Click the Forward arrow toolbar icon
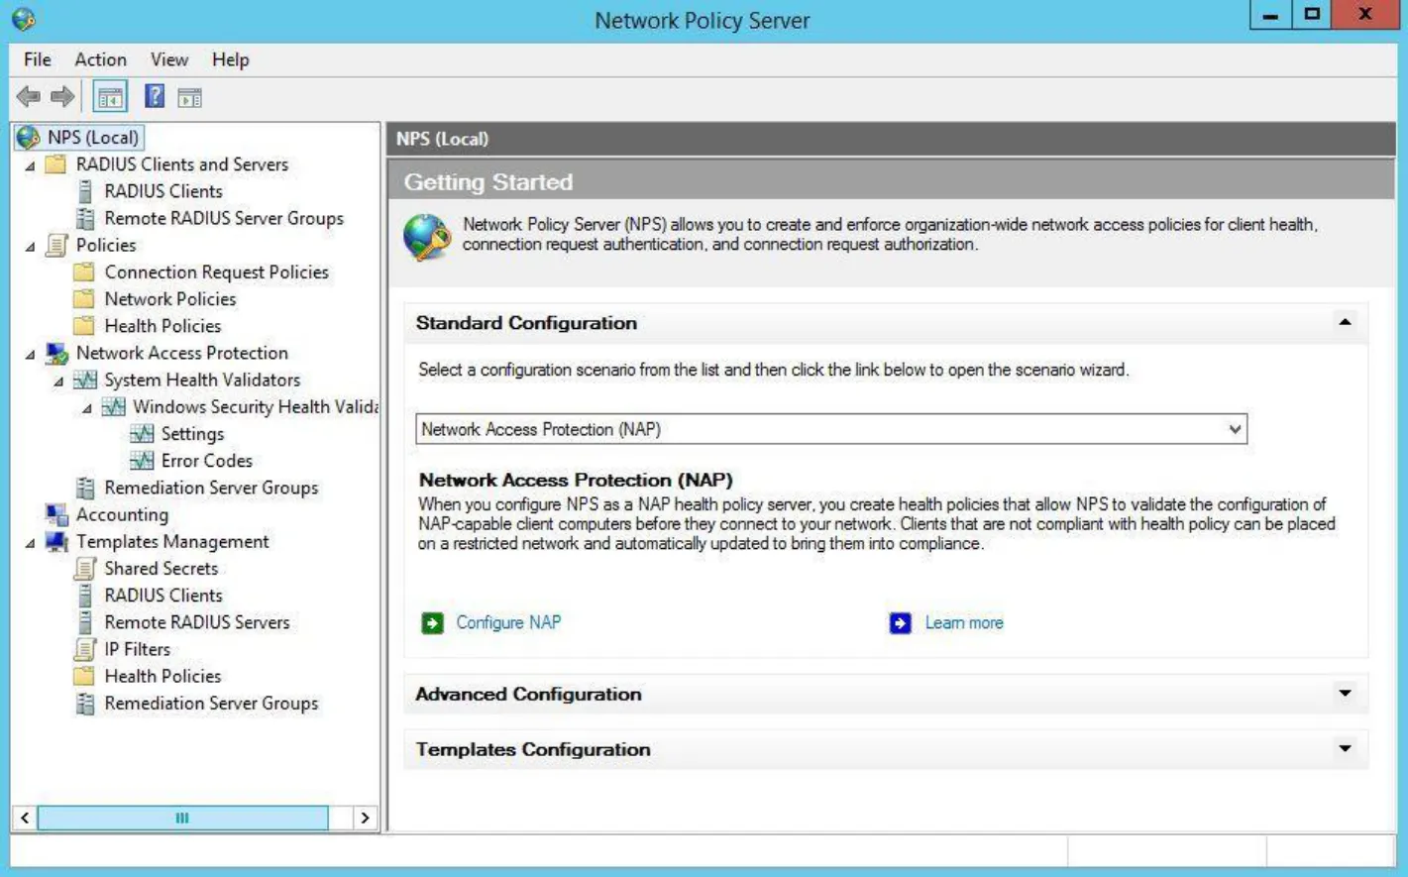Viewport: 1408px width, 877px height. 62,97
